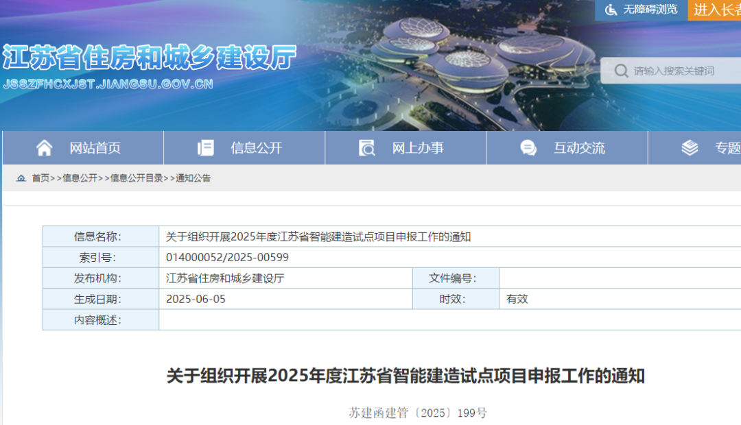Screen dimensions: 741x425
Task: Click the magnifier search icon
Action: click(621, 71)
